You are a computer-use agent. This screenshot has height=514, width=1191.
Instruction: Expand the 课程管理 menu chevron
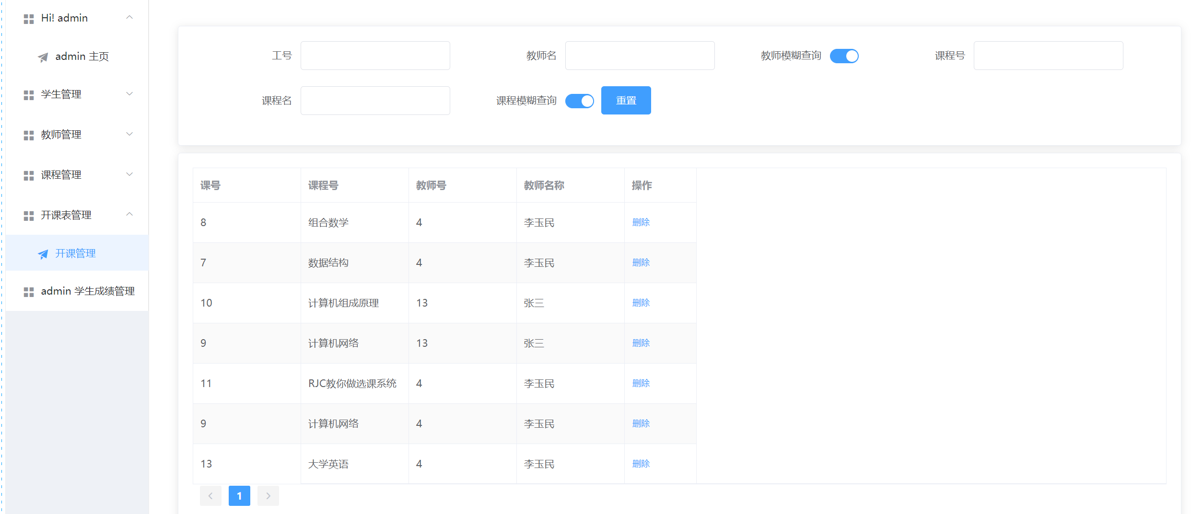coord(129,174)
